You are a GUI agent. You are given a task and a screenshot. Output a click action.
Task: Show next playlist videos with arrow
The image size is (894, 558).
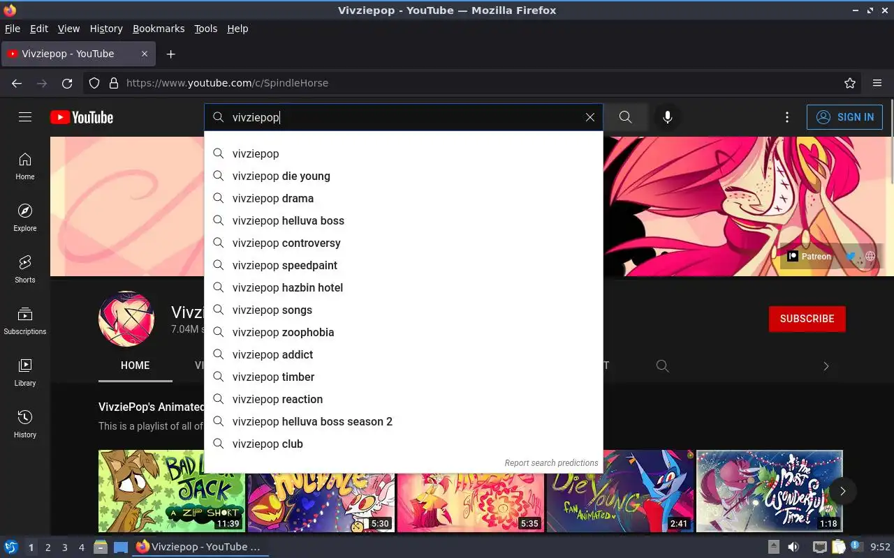click(843, 491)
